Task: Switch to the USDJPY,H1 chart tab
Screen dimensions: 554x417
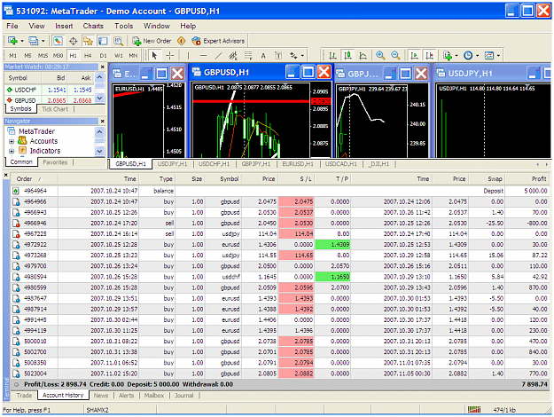Action: tap(172, 164)
